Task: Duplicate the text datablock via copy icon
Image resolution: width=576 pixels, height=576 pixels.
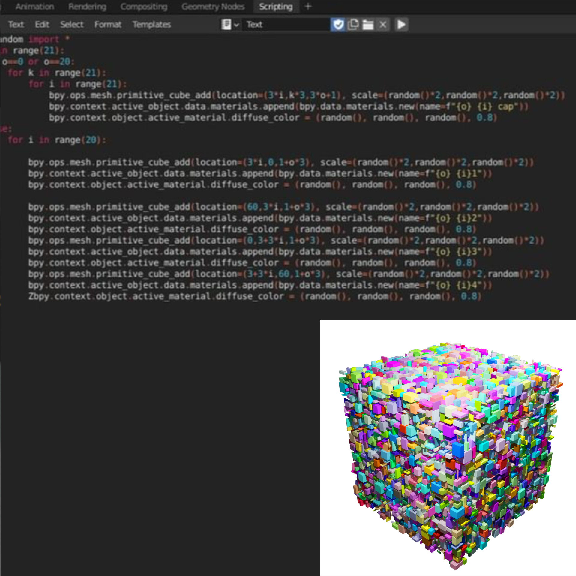Action: (x=353, y=25)
